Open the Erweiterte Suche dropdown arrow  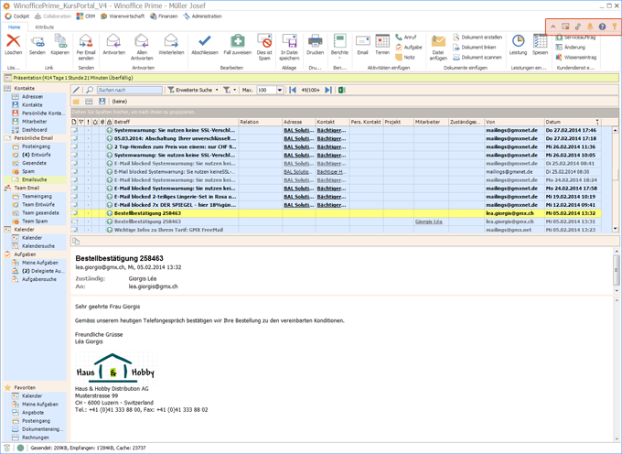click(x=217, y=90)
